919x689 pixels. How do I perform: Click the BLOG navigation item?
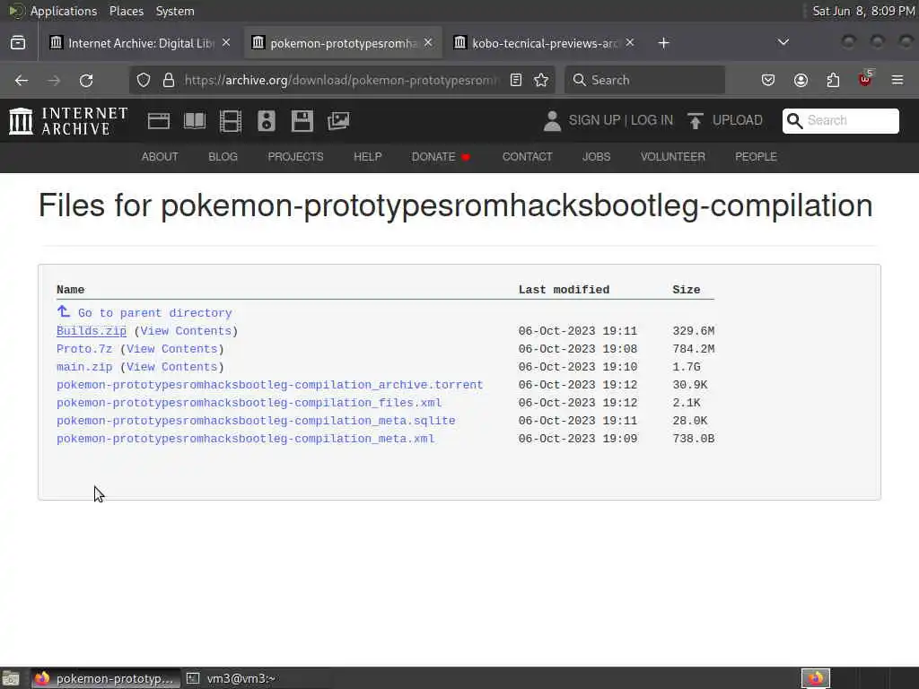click(223, 157)
